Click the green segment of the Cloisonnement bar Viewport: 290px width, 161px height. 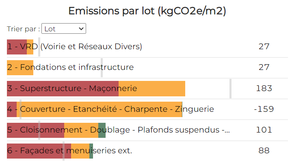coord(102,130)
